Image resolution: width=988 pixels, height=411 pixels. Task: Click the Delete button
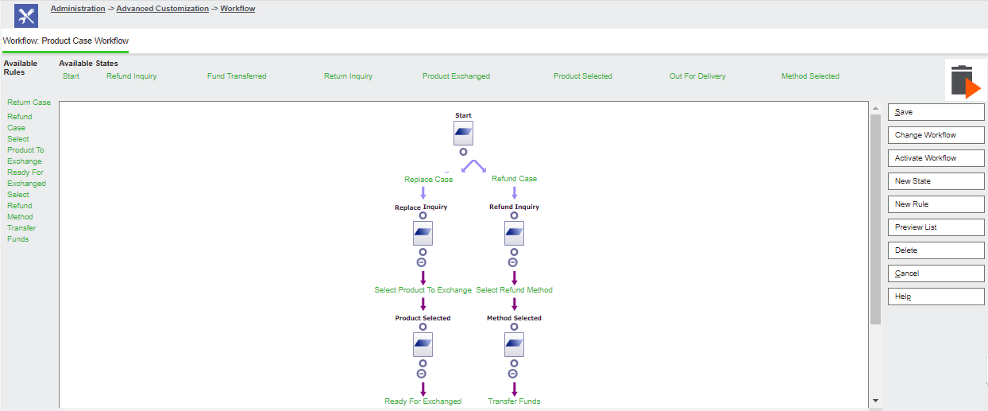(936, 250)
